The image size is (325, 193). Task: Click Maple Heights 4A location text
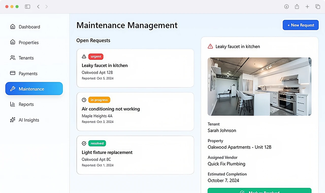pos(97,116)
